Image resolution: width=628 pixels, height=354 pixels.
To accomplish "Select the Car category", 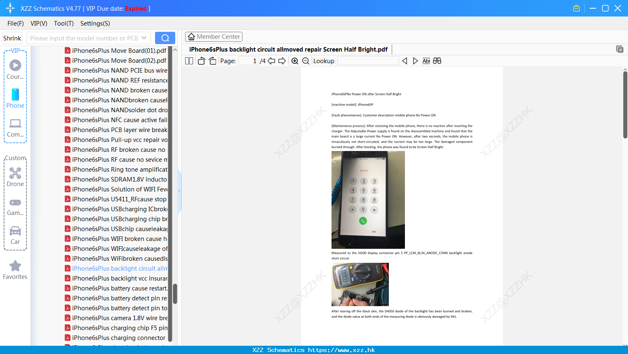I will click(15, 235).
